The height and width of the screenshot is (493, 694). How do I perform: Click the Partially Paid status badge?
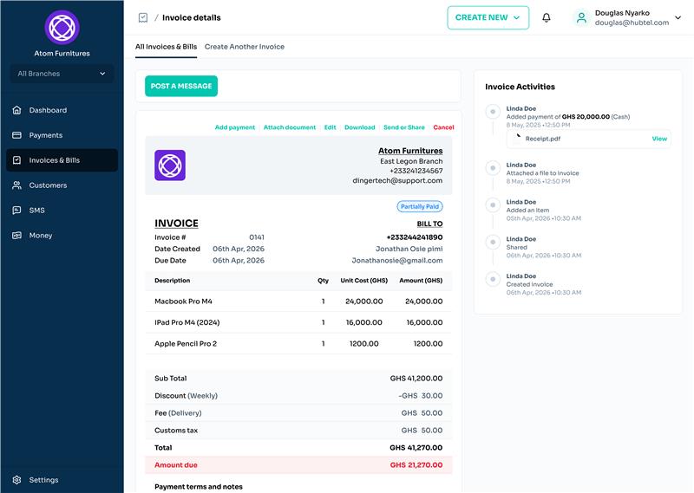coord(420,207)
